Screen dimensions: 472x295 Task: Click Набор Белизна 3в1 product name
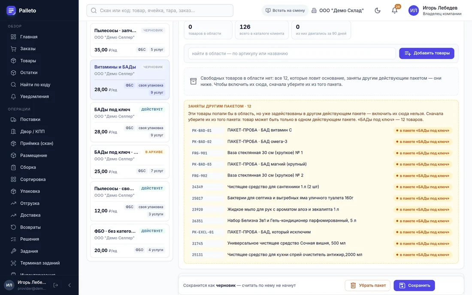click(292, 220)
